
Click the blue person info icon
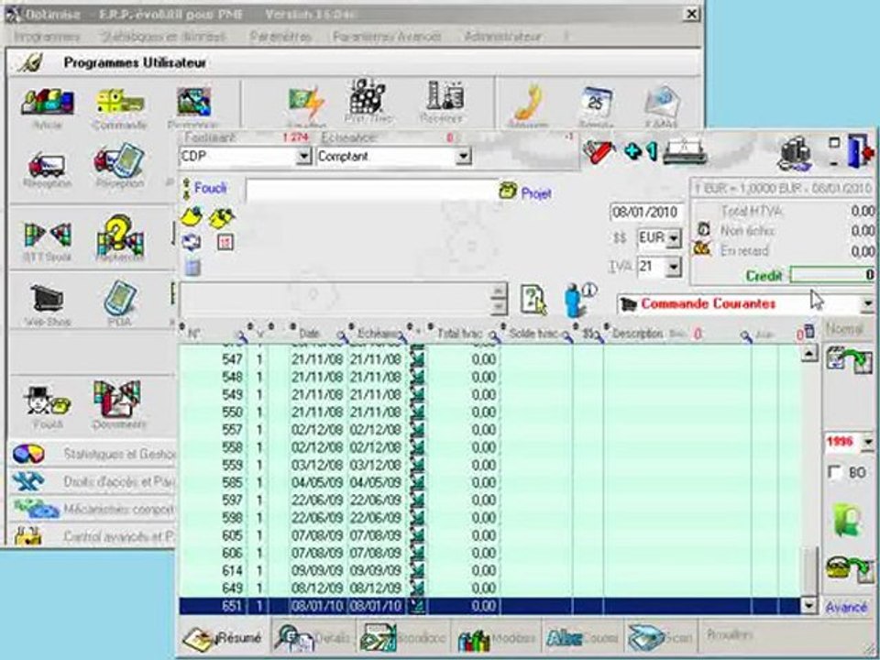(x=578, y=300)
